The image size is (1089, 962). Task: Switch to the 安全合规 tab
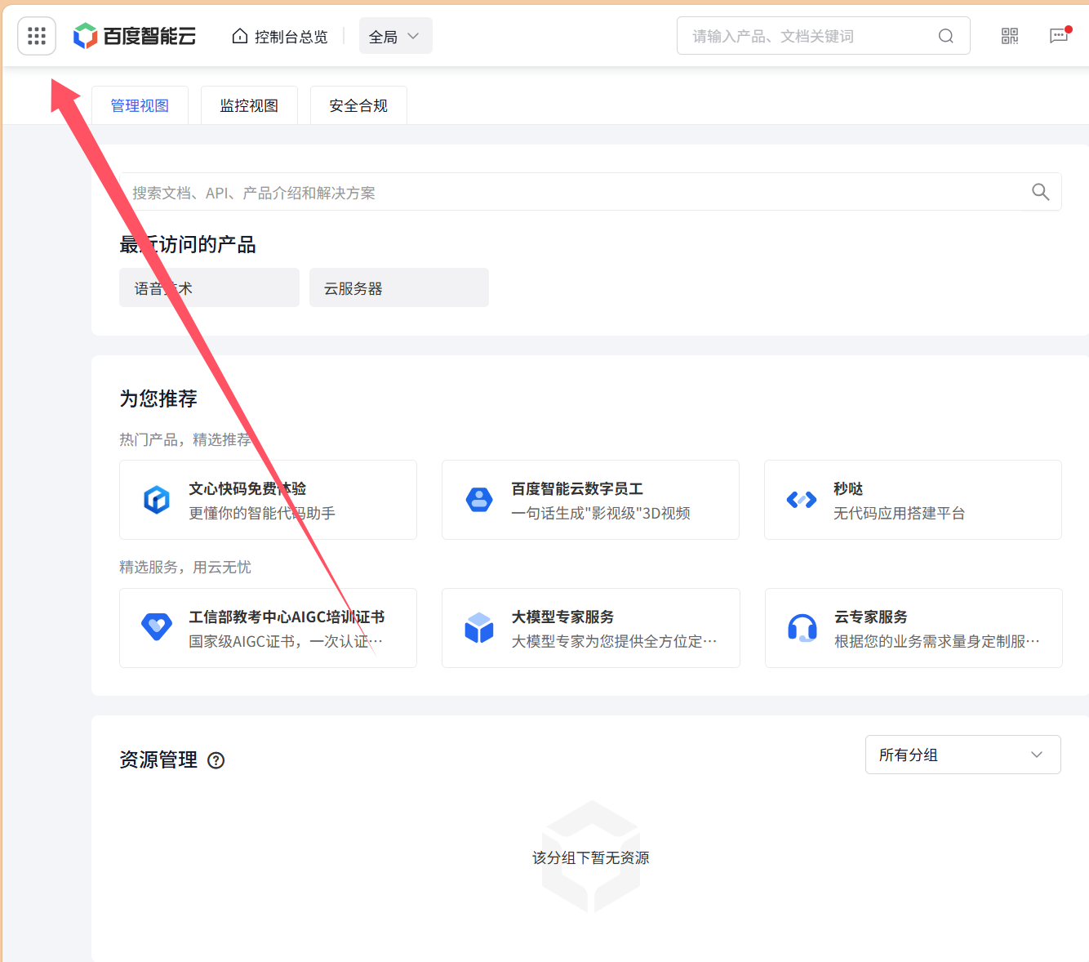(358, 105)
